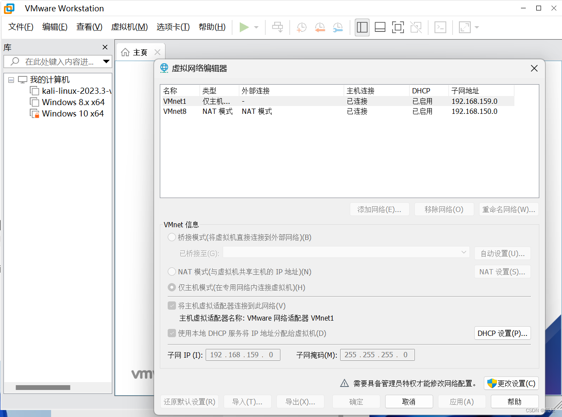This screenshot has width=562, height=417.
Task: Open the 编辑(E) menu
Action: (55, 27)
